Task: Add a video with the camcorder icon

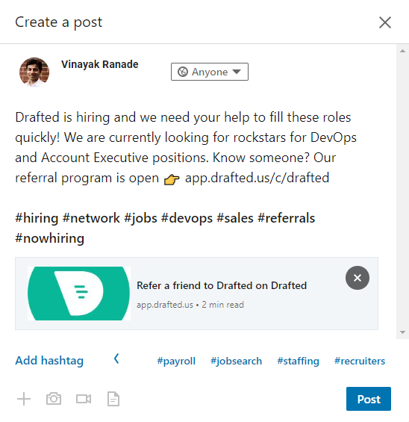Action: coord(84,399)
